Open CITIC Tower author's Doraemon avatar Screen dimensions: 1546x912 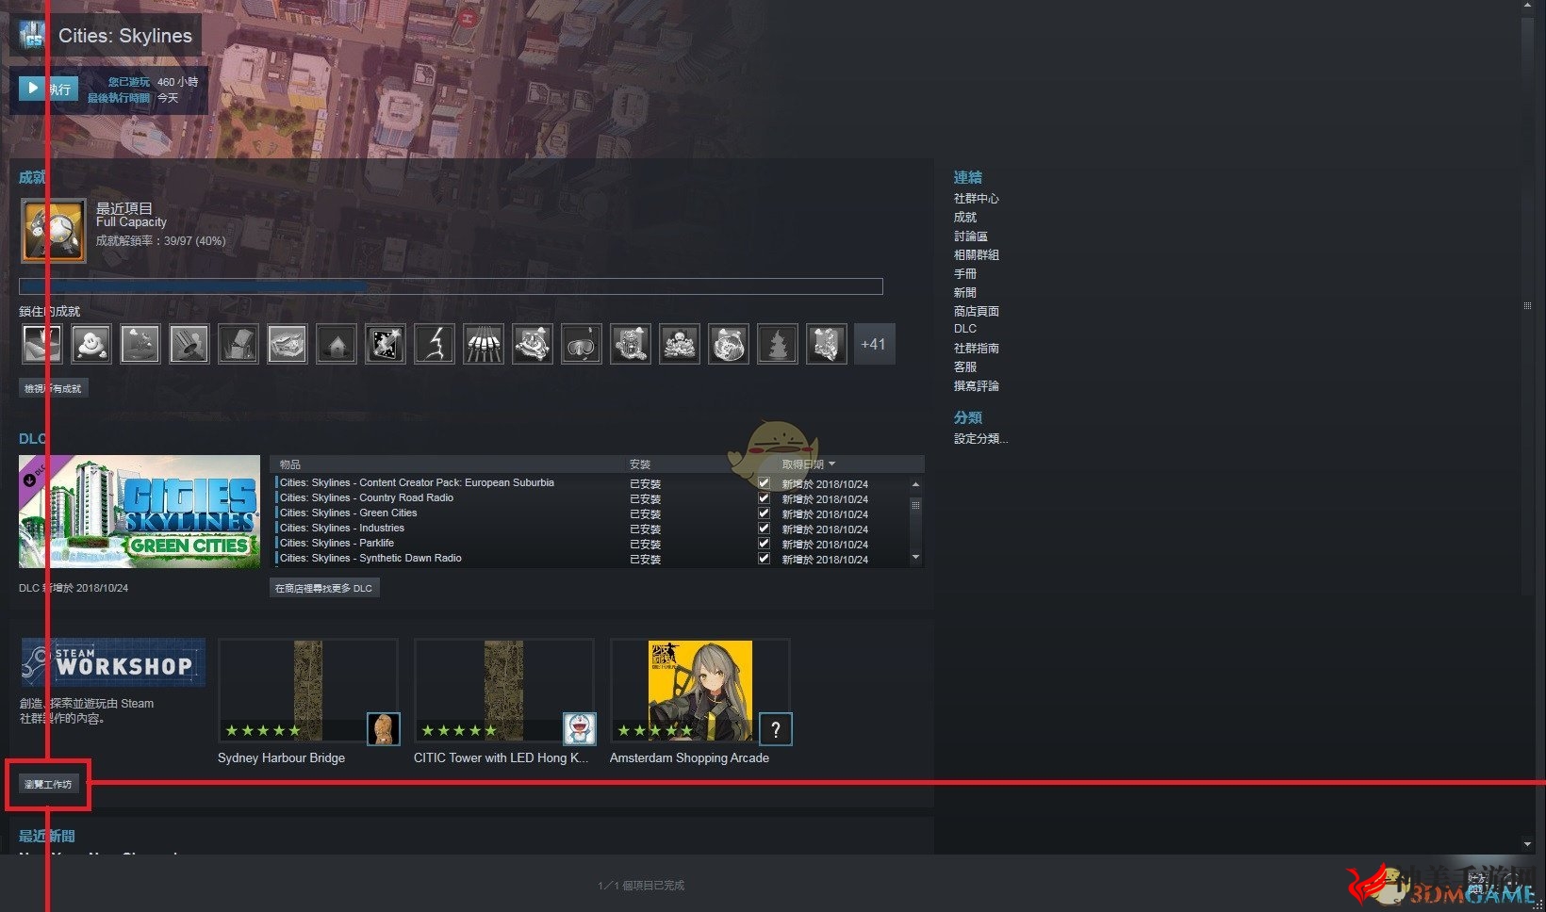point(580,728)
